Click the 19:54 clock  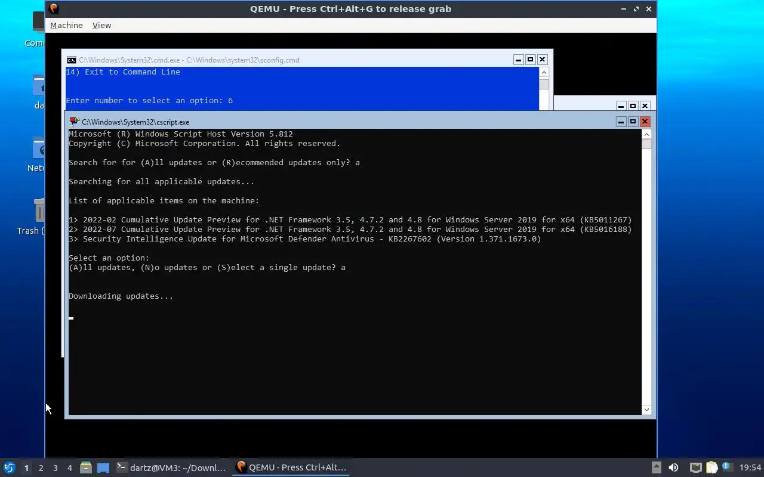(750, 467)
